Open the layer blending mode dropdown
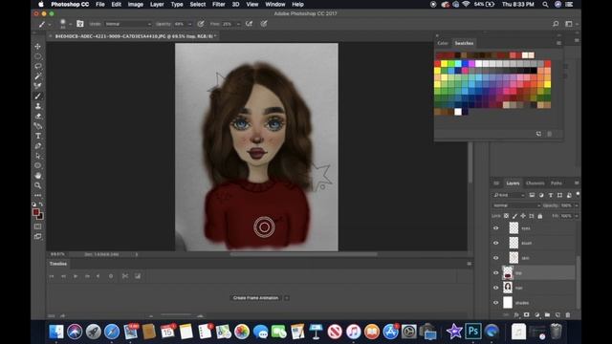The width and height of the screenshot is (612, 344). click(516, 205)
